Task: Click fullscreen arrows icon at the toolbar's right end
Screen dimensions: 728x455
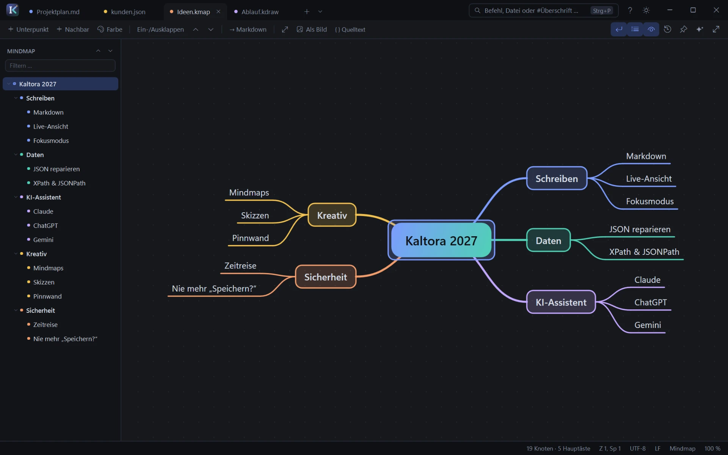Action: pos(716,29)
